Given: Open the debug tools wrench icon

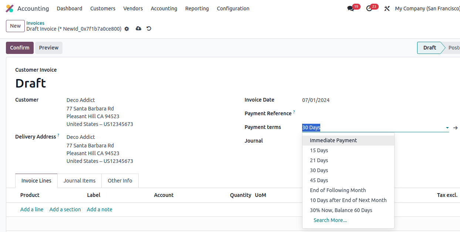Looking at the screenshot, I should pyautogui.click(x=387, y=8).
